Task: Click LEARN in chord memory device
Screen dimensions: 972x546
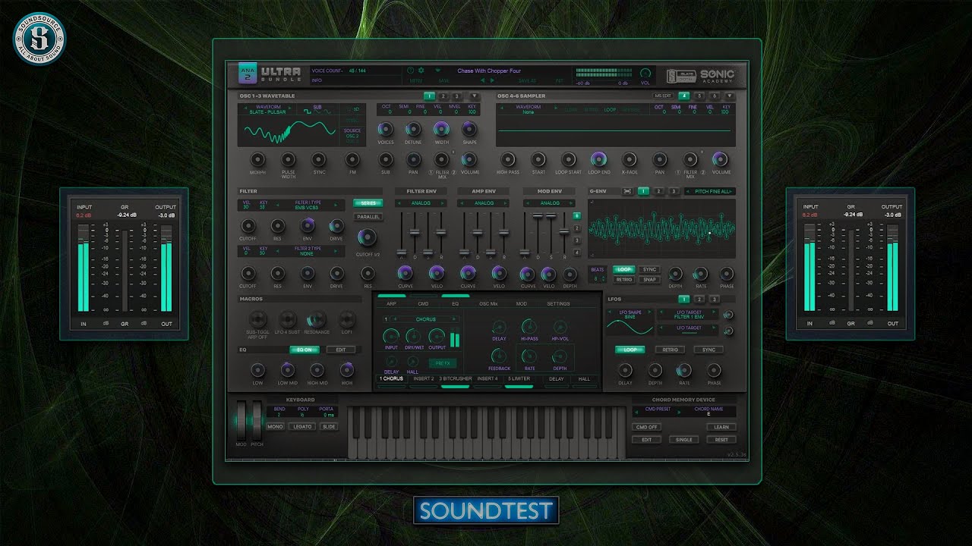Action: tap(721, 427)
